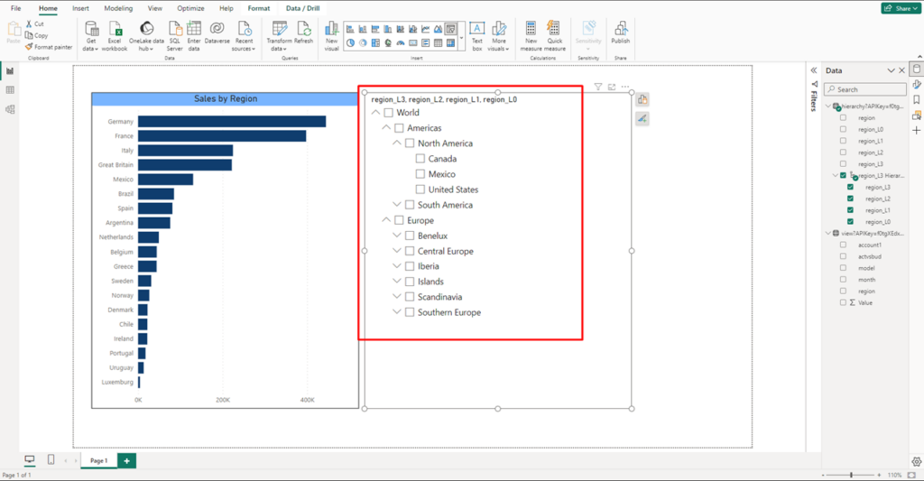Switch to Model view in left sidebar
The width and height of the screenshot is (924, 481).
[x=10, y=109]
